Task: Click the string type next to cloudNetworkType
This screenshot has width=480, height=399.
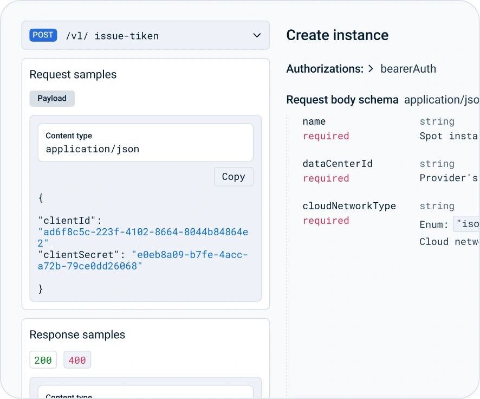Action: [x=437, y=206]
